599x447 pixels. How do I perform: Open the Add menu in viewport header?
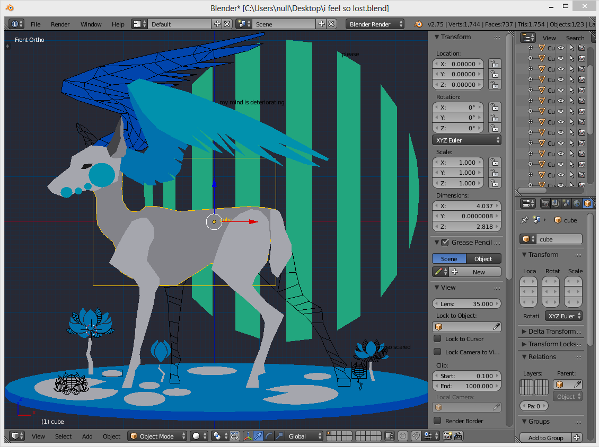(87, 436)
